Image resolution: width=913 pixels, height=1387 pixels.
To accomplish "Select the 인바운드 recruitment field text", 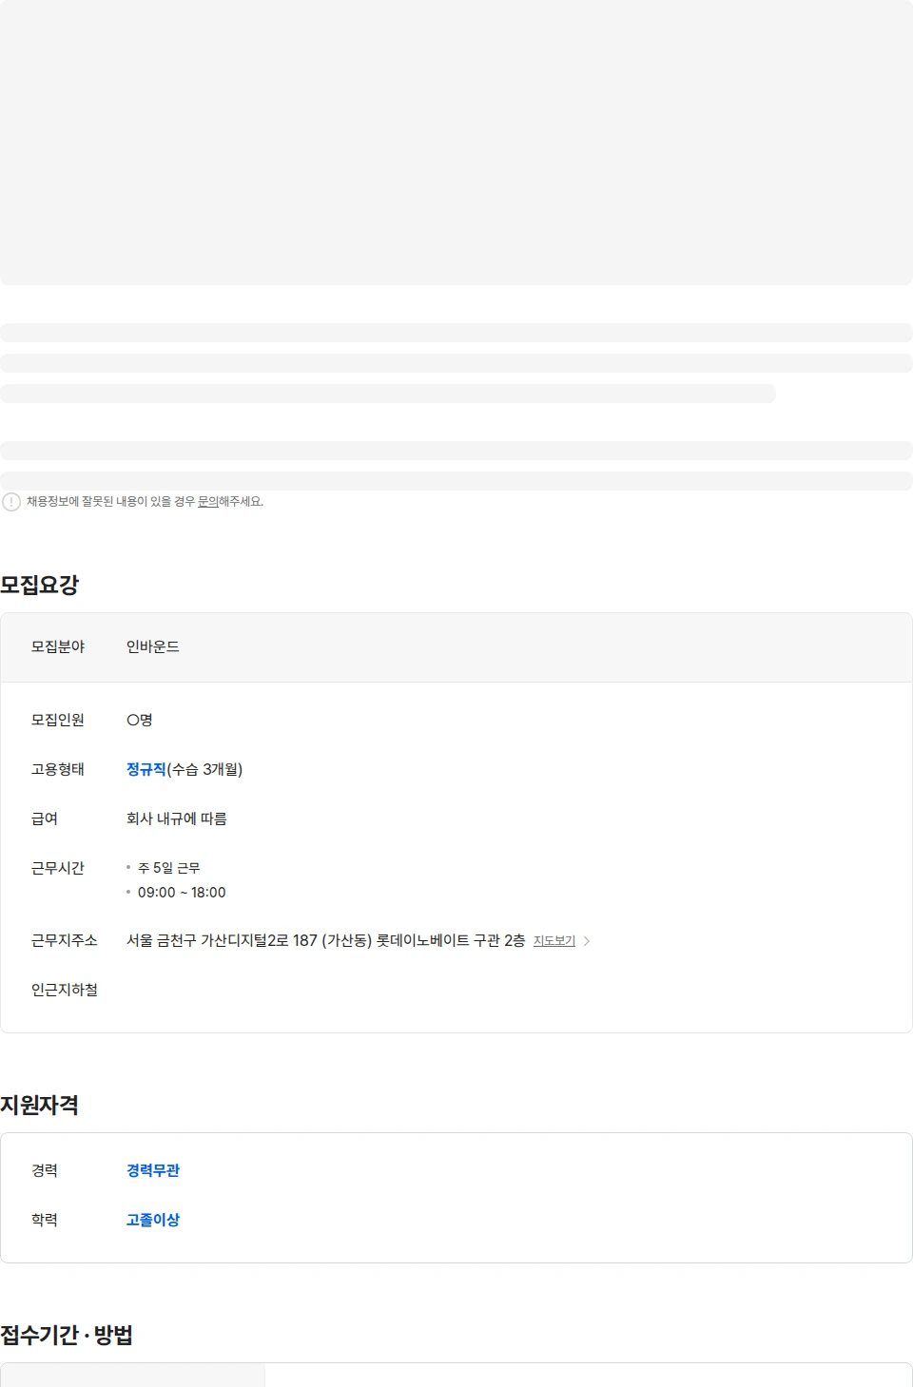I will [x=153, y=646].
